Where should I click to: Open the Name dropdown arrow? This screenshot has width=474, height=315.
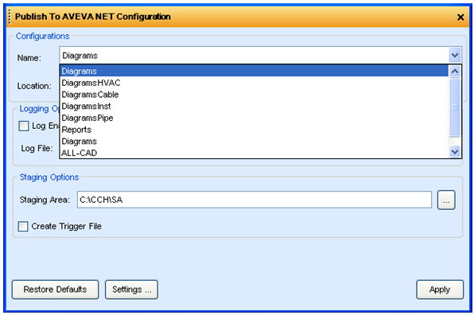(455, 56)
